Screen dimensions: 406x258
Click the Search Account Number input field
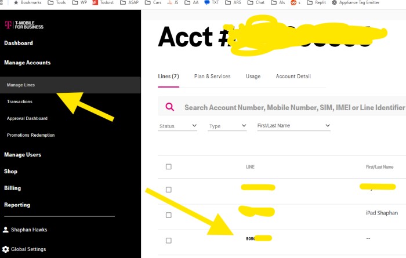pyautogui.click(x=295, y=107)
